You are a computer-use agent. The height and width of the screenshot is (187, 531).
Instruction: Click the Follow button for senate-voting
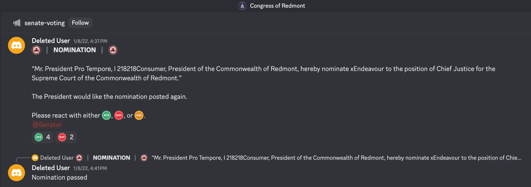point(80,23)
